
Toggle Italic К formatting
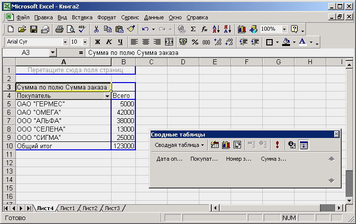coord(109,42)
